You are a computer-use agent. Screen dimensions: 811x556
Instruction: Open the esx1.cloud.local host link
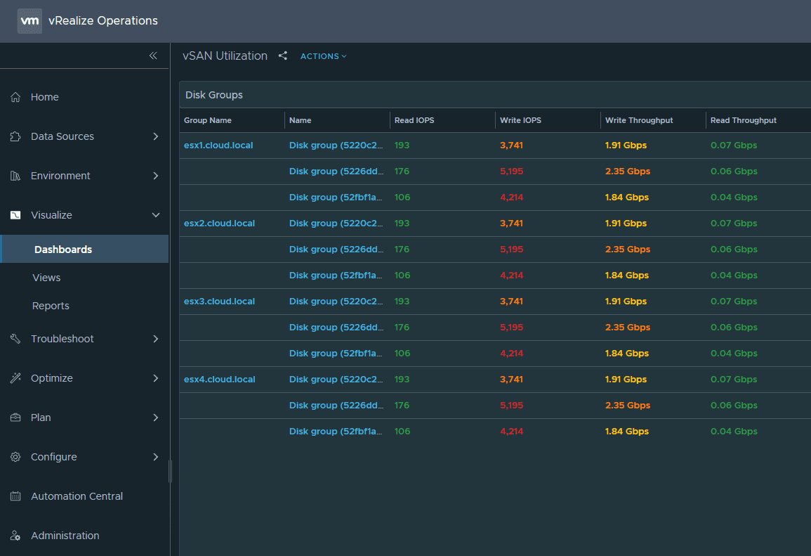point(219,146)
